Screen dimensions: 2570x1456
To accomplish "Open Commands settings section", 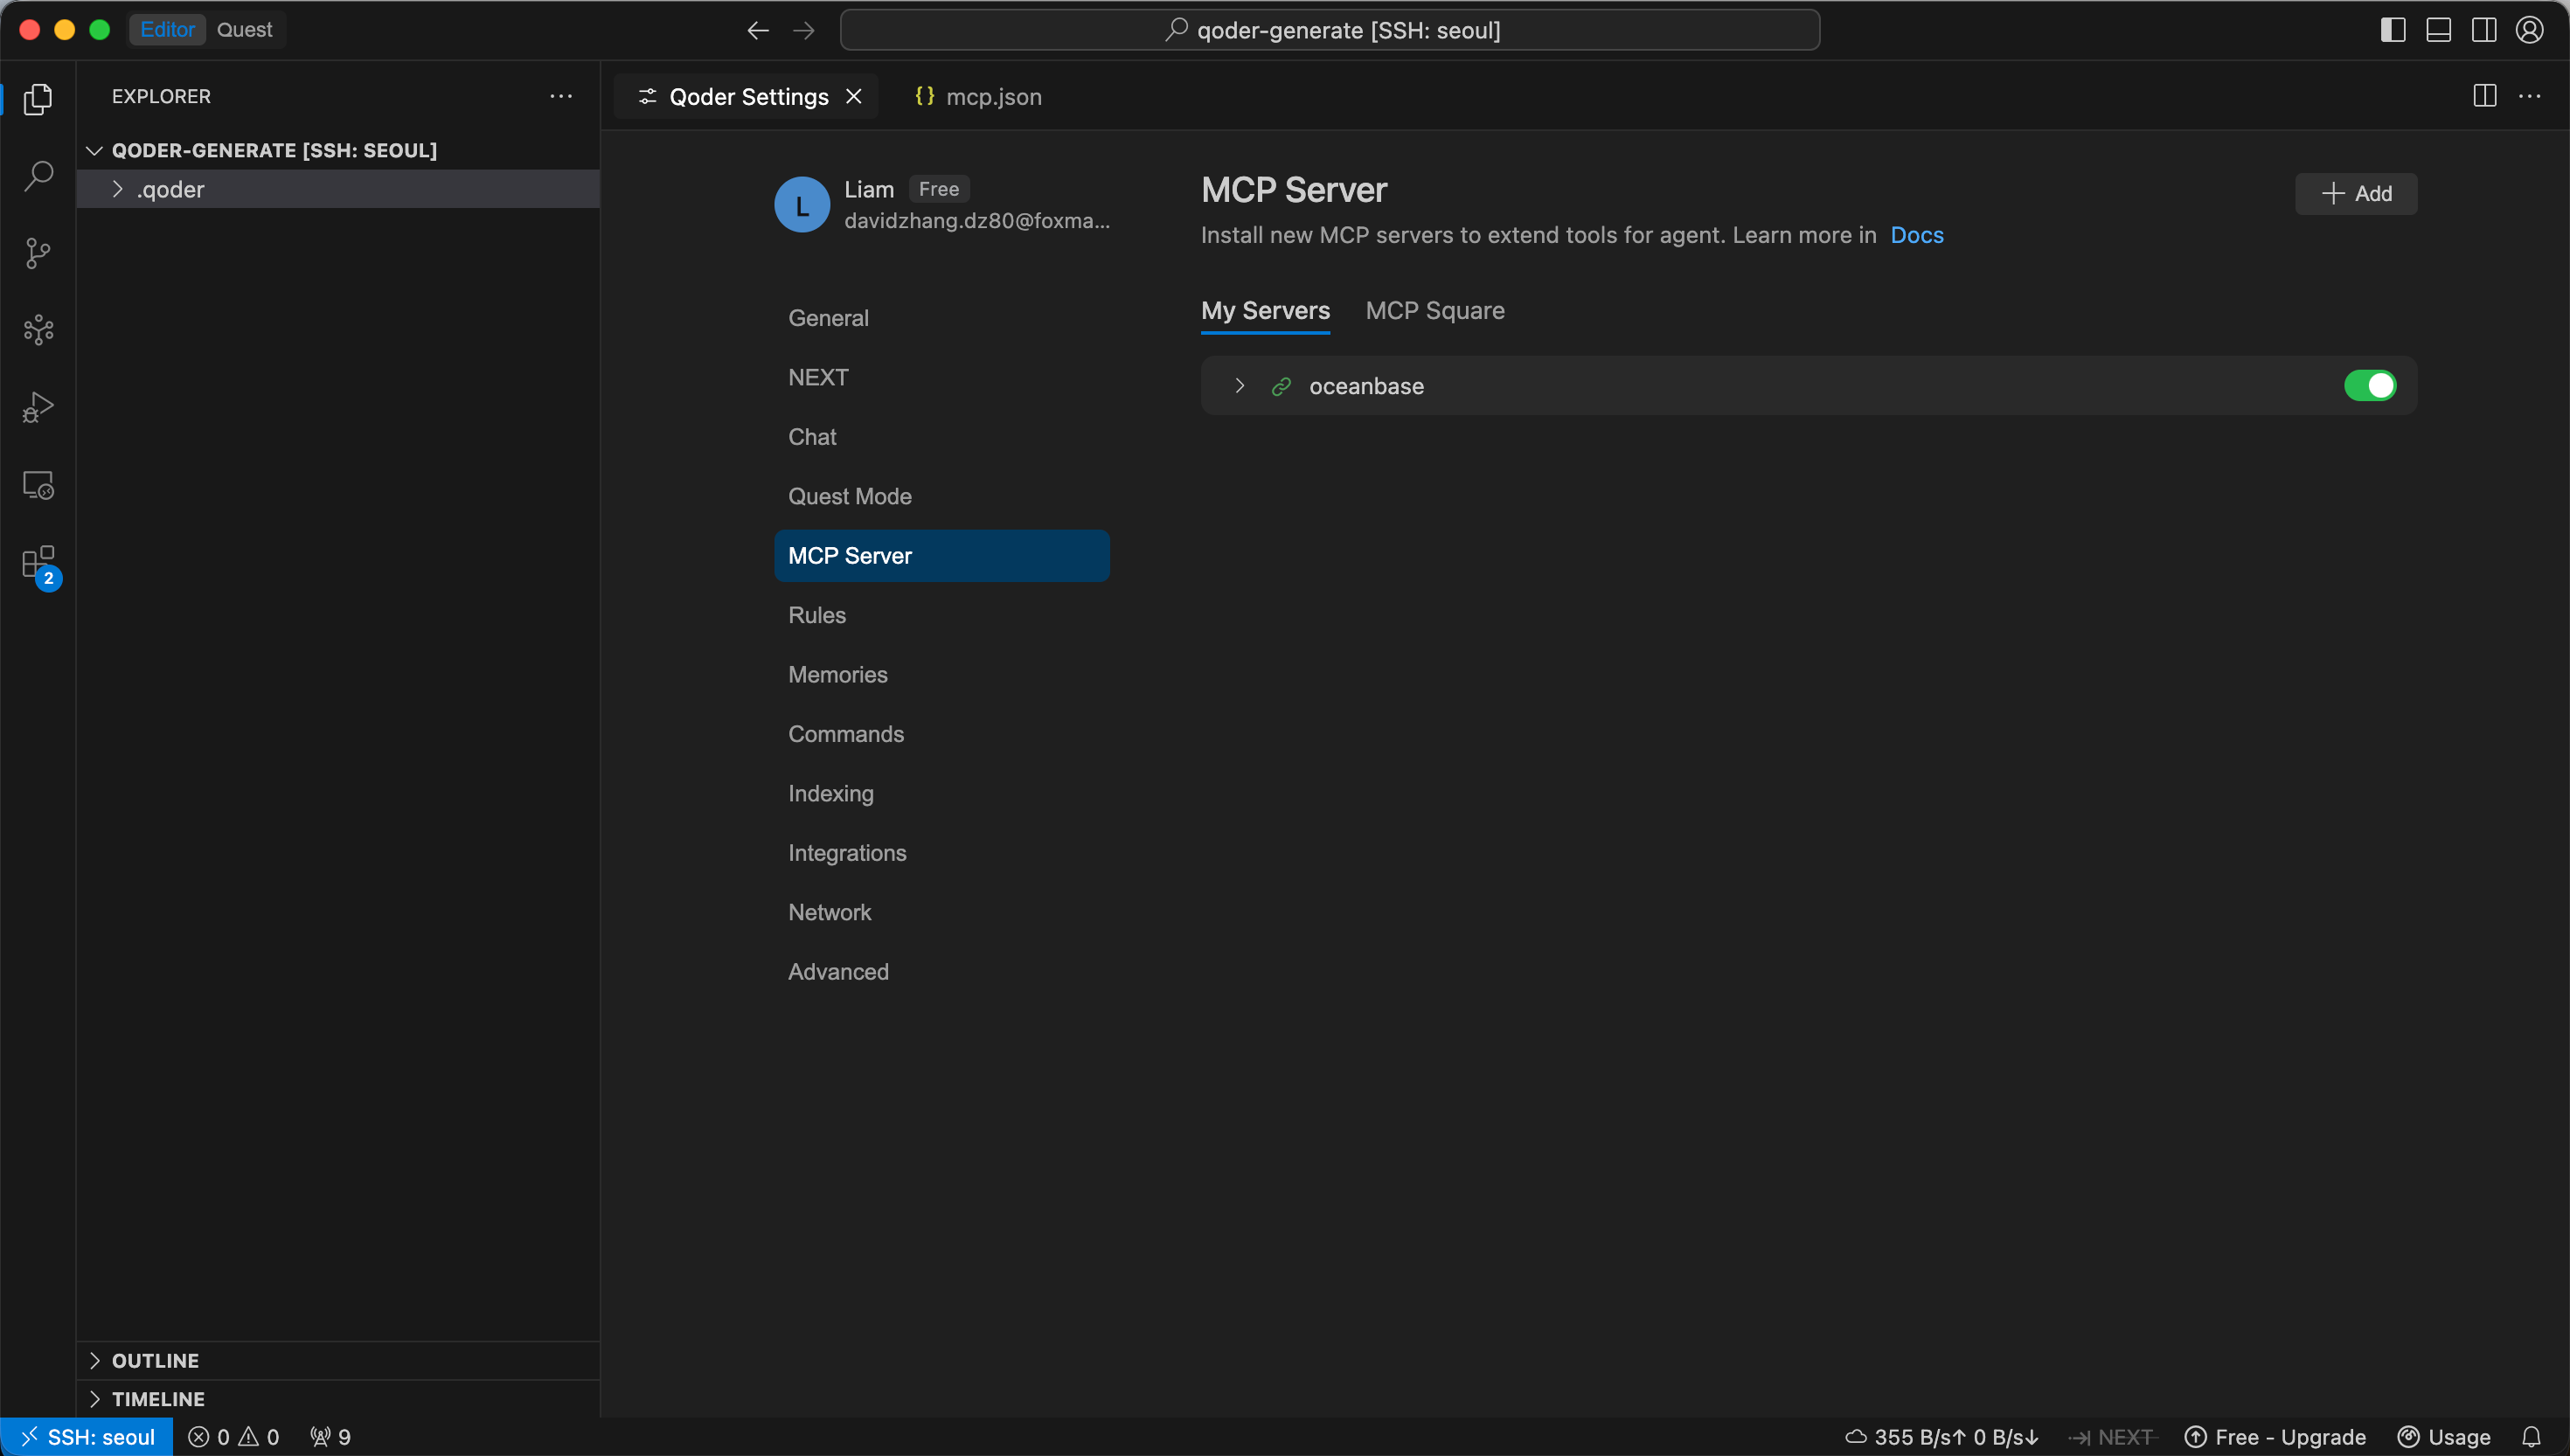I will click(941, 734).
